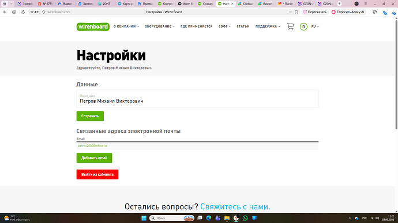Screen dimensions: 398x223
Task: Switch to the Bastion tab
Action: [265, 4]
